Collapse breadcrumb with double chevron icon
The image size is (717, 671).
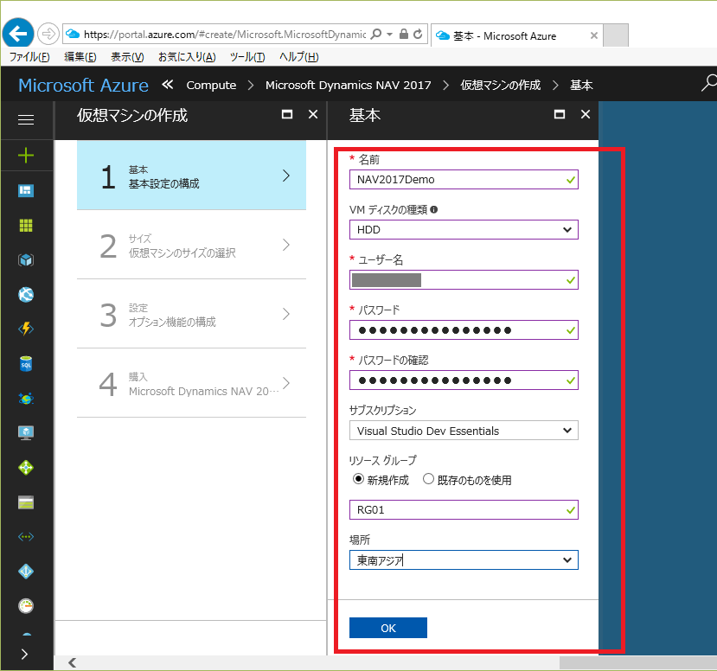pyautogui.click(x=168, y=85)
